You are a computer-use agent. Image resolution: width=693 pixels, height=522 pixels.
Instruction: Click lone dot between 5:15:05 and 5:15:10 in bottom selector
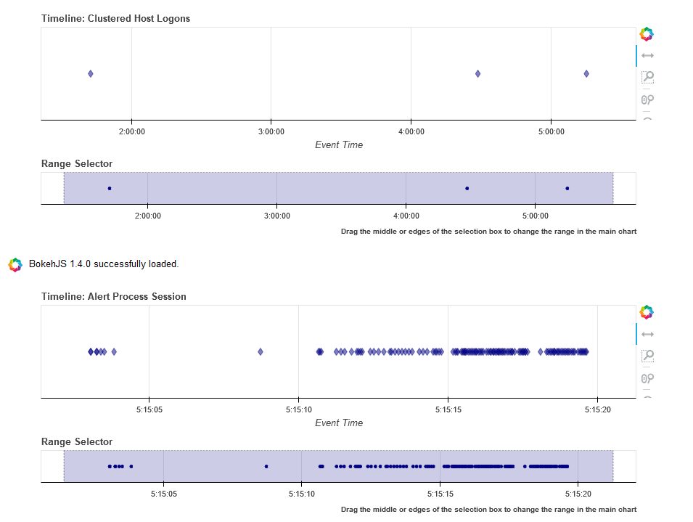(266, 466)
